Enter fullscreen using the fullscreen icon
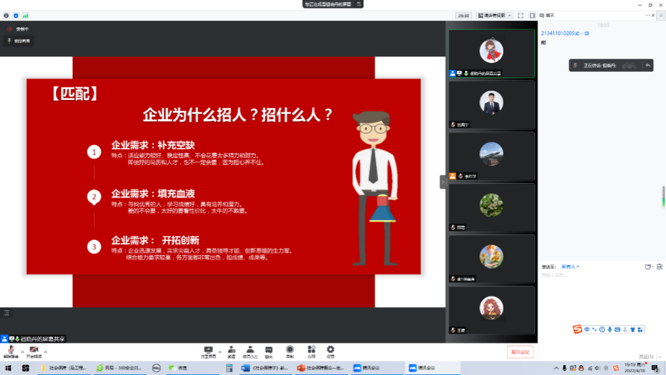Screen dimensions: 666x375 tap(521, 15)
